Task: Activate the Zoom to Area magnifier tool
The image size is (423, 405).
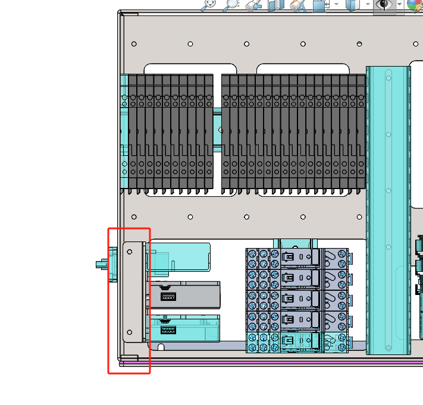Action: click(230, 5)
